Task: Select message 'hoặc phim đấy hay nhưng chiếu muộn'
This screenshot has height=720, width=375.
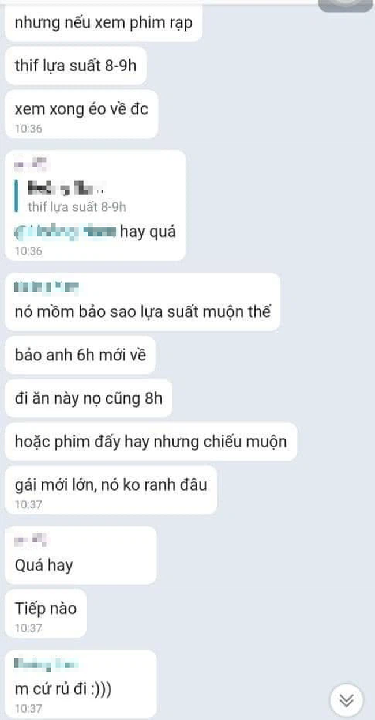Action: pos(151,441)
